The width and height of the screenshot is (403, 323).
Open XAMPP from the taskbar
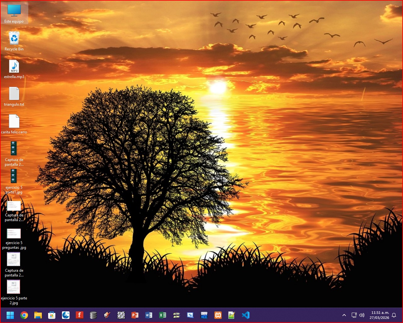pos(218,315)
